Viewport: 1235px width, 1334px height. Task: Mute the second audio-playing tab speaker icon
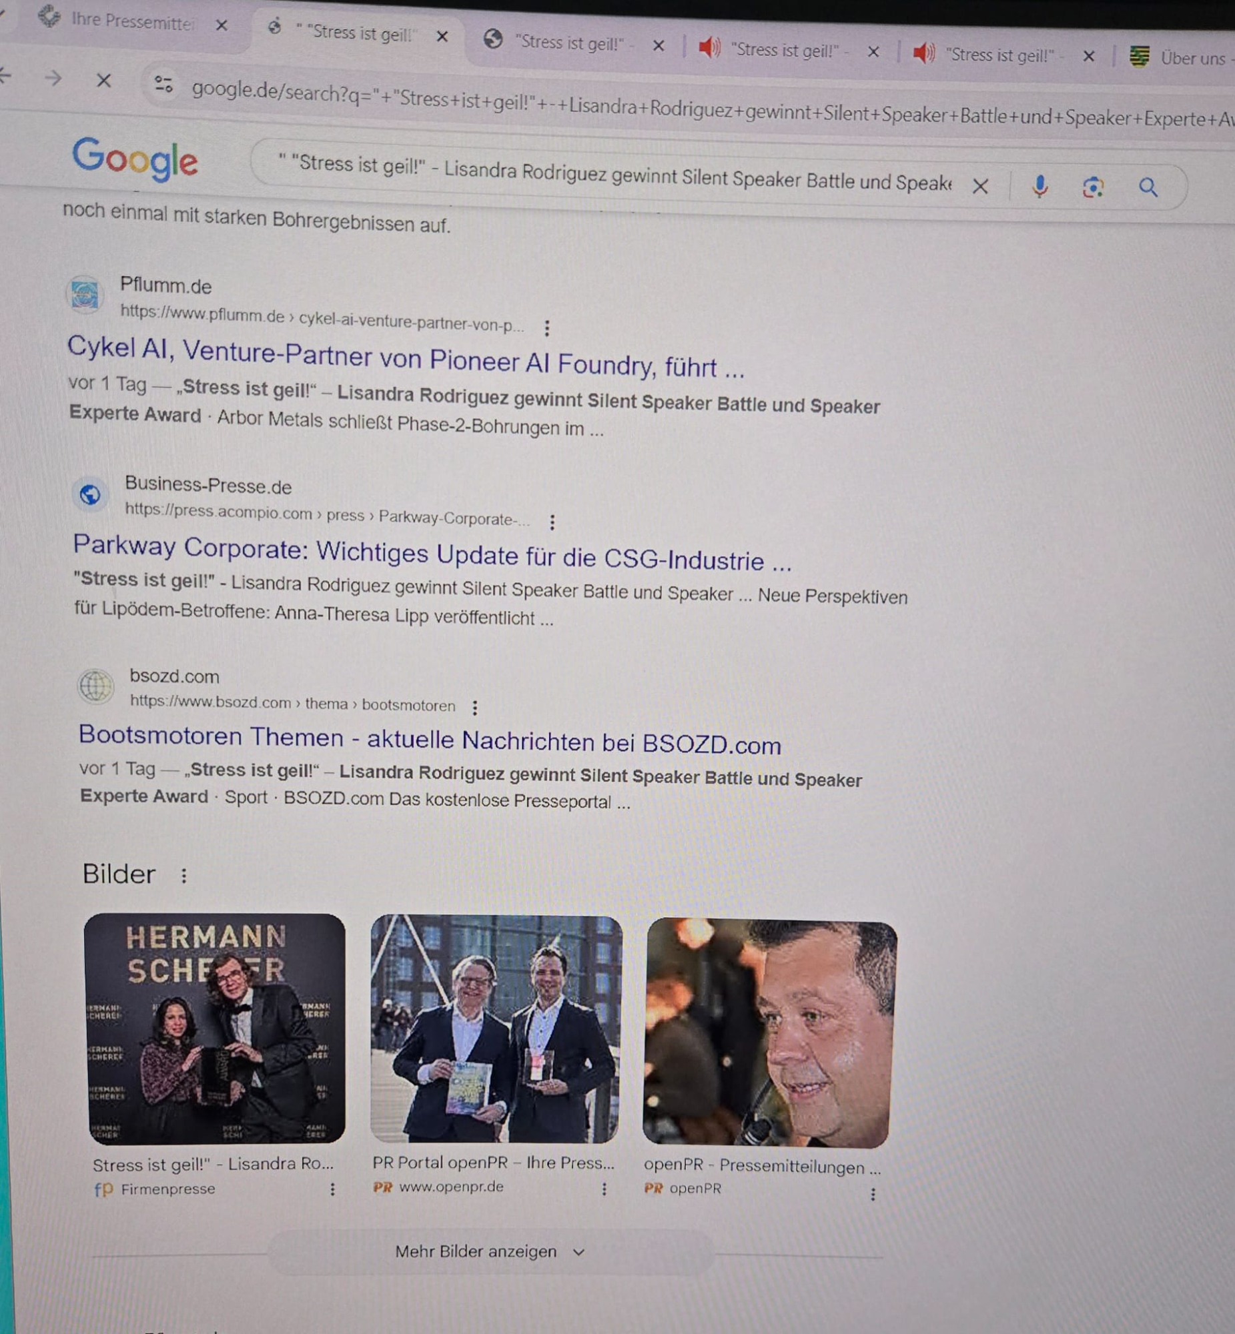click(923, 52)
